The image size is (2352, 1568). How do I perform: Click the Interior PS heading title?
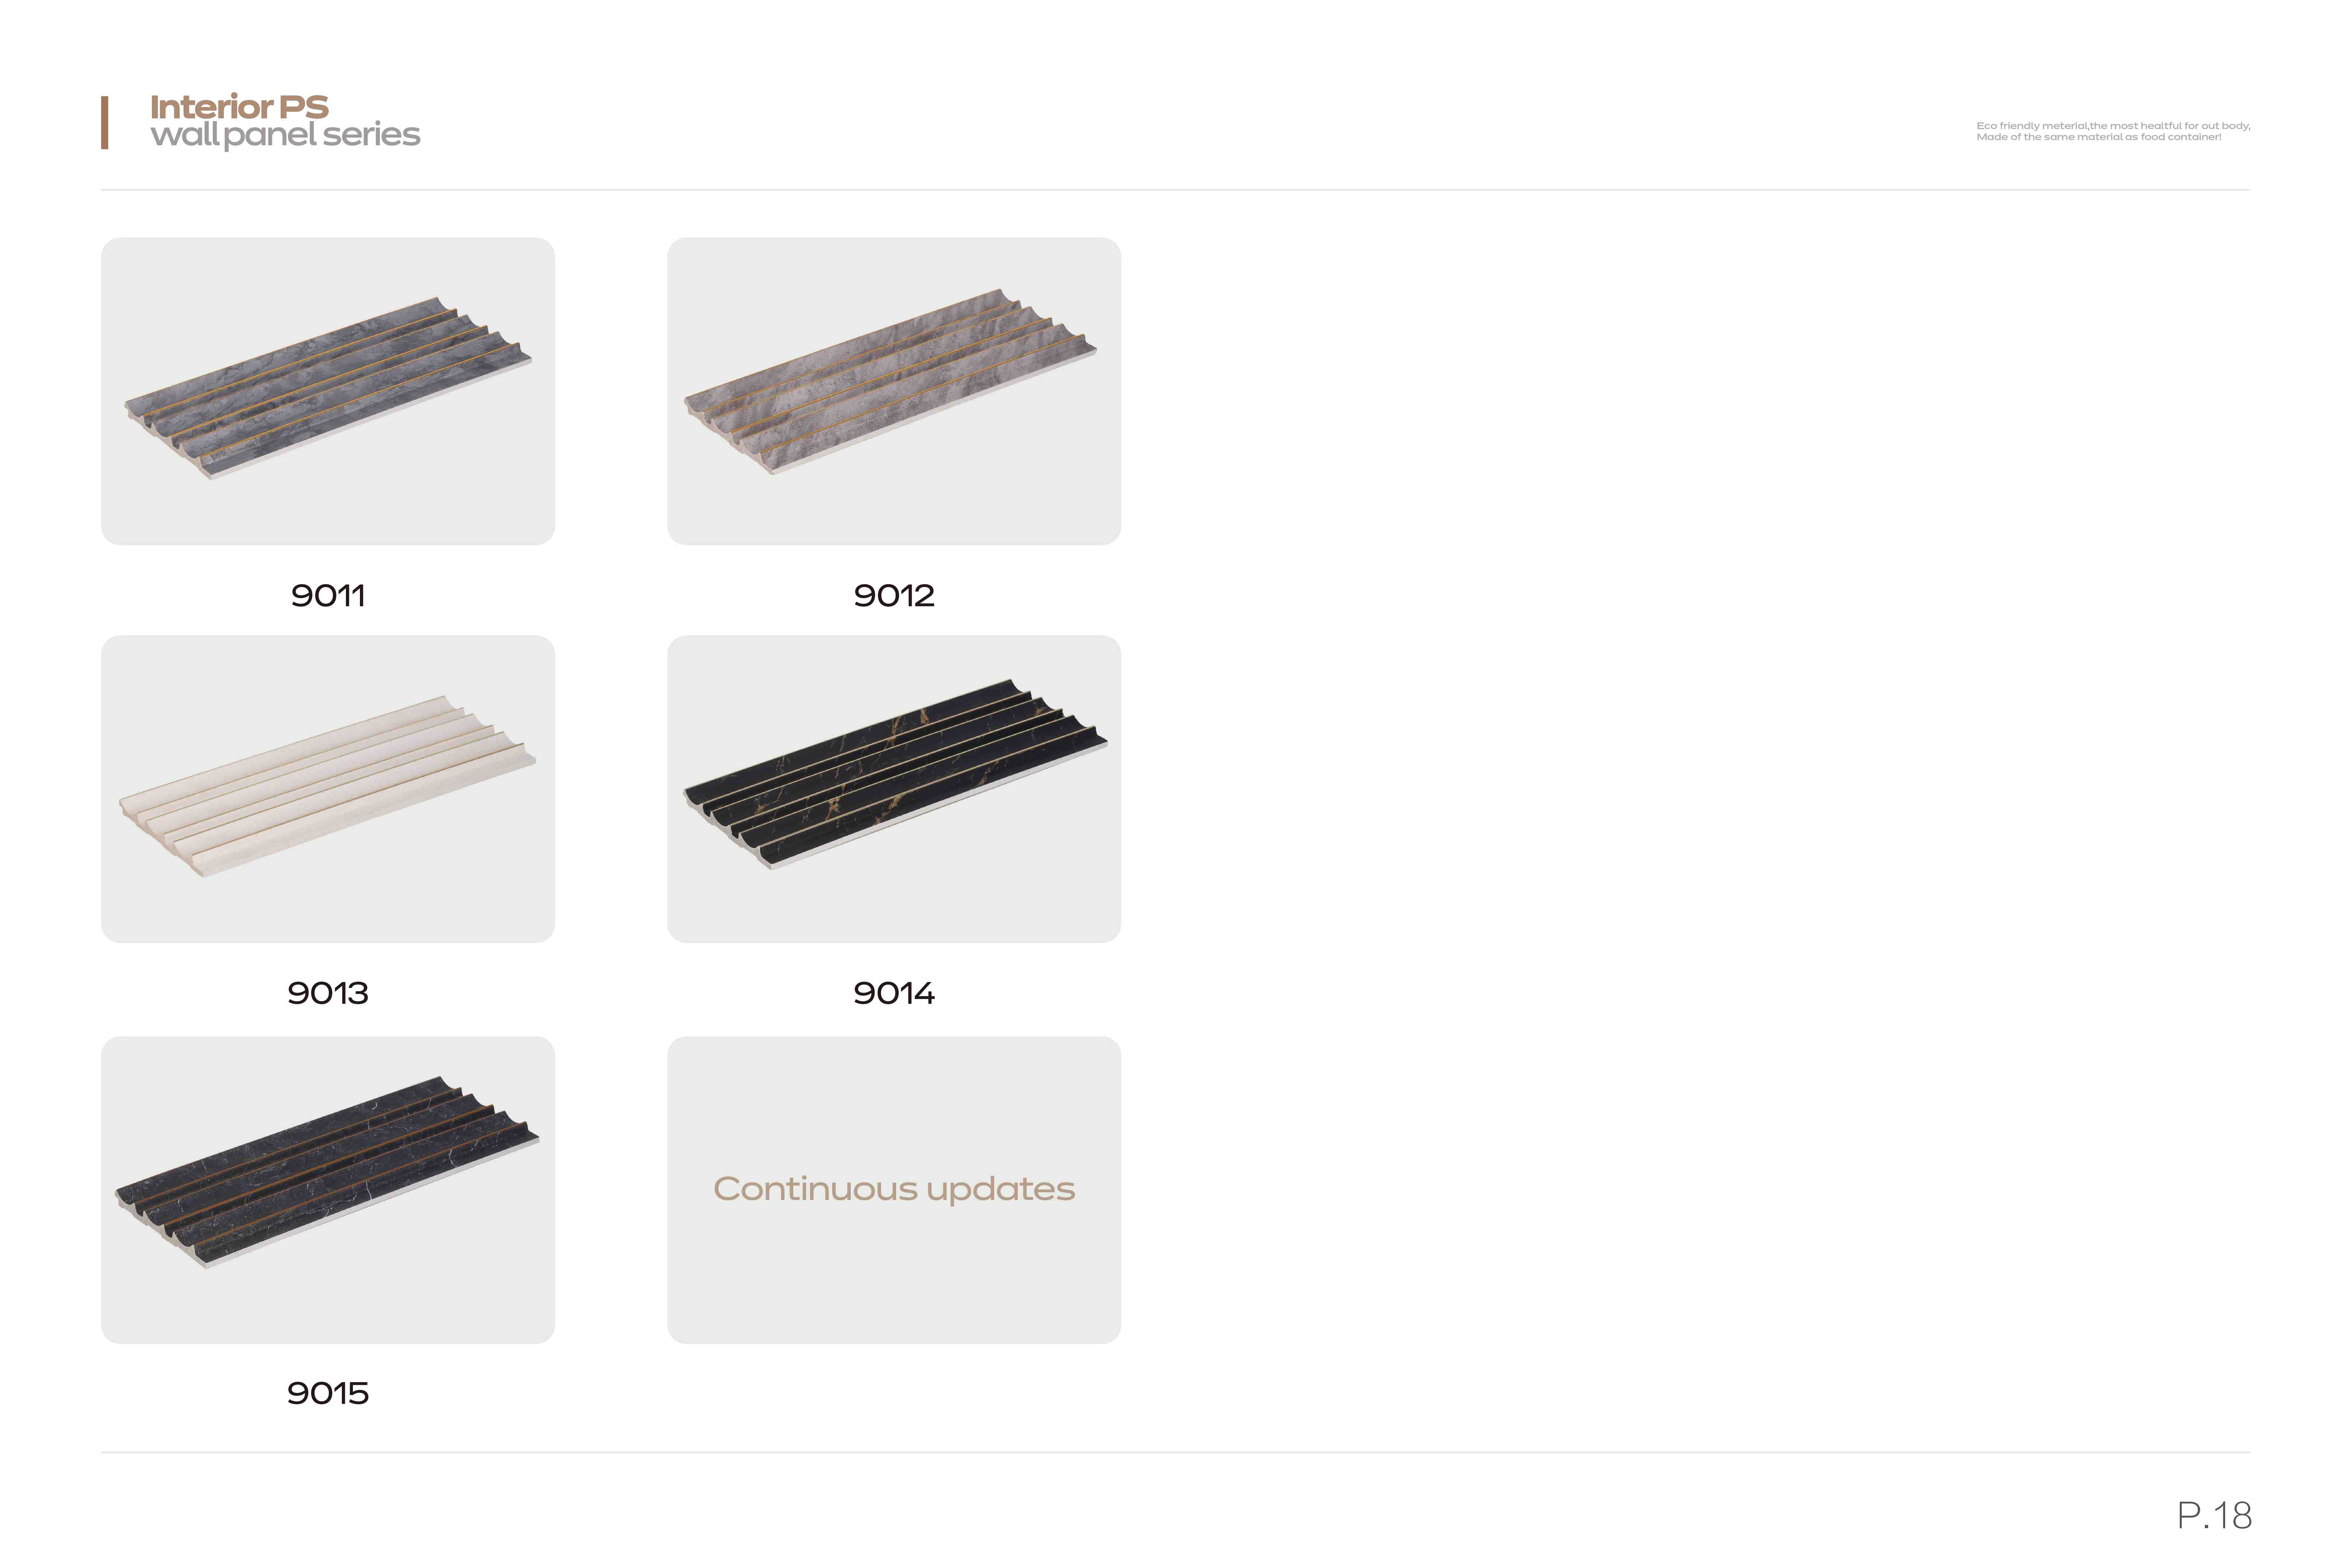coord(239,106)
